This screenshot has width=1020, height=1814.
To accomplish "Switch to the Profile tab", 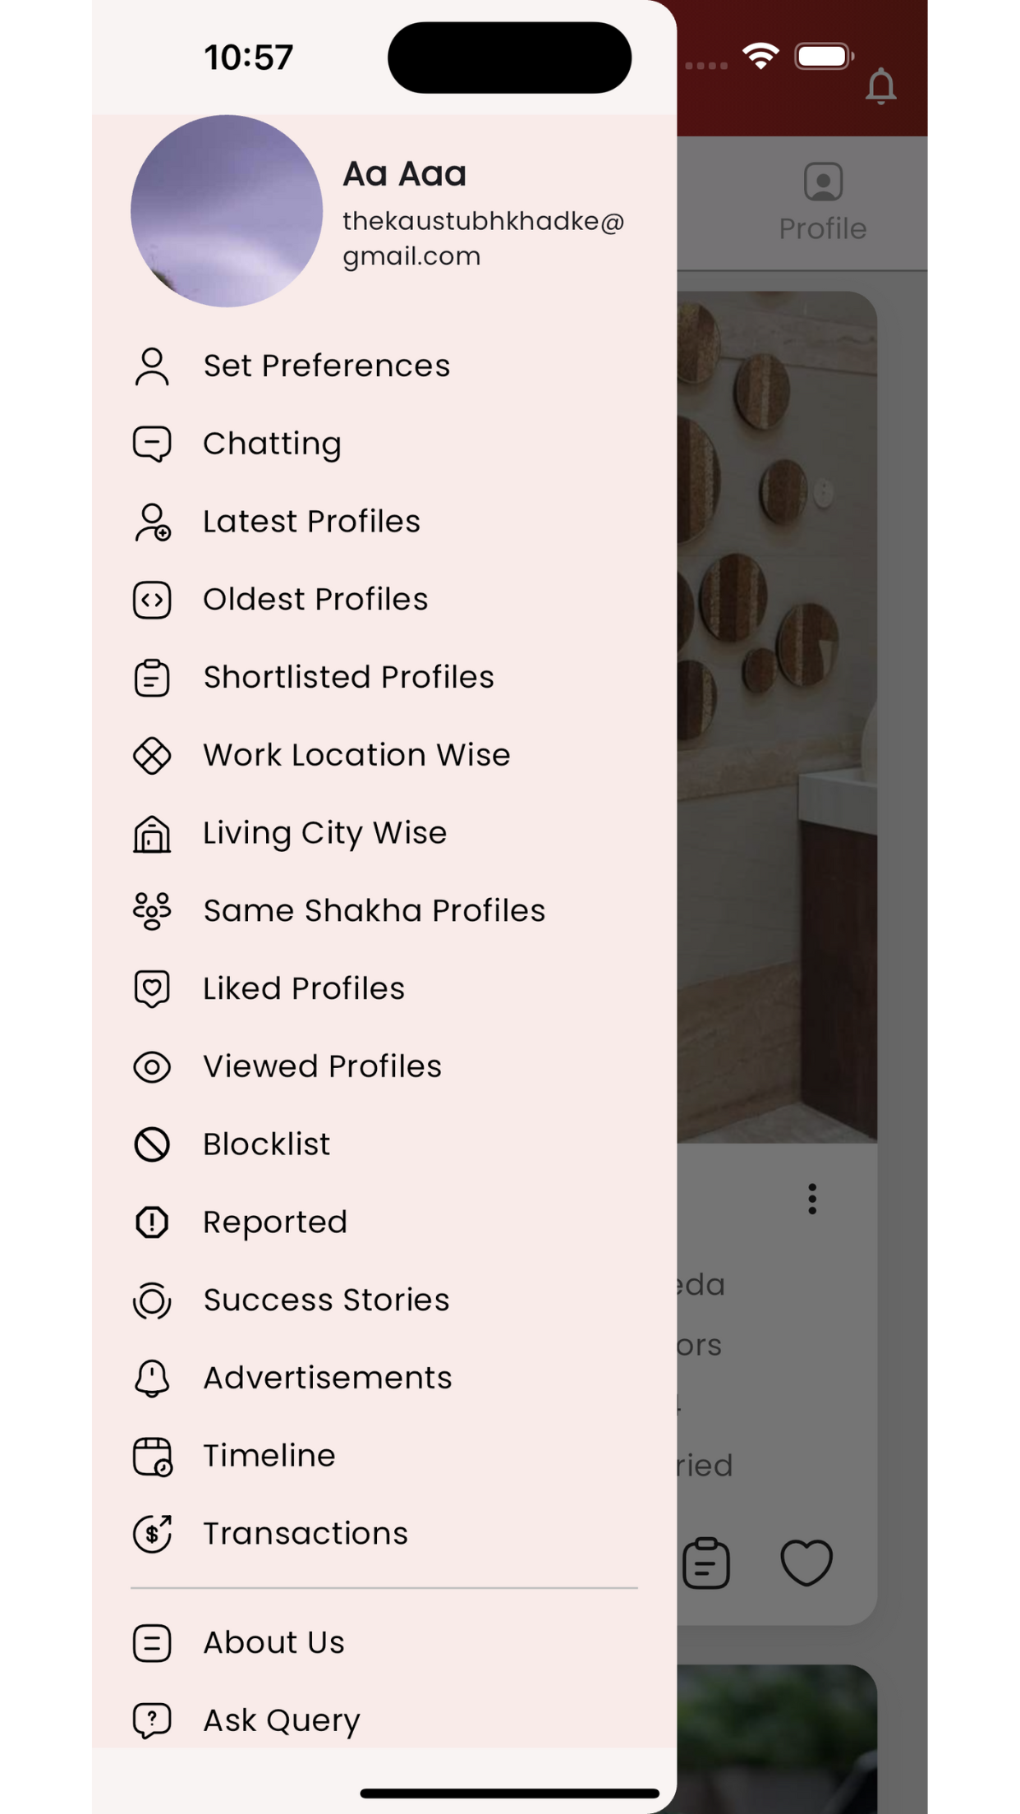I will coord(823,202).
